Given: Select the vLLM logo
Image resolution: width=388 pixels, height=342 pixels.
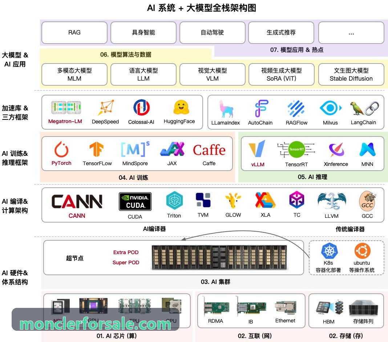Looking at the screenshot, I should 257,148.
